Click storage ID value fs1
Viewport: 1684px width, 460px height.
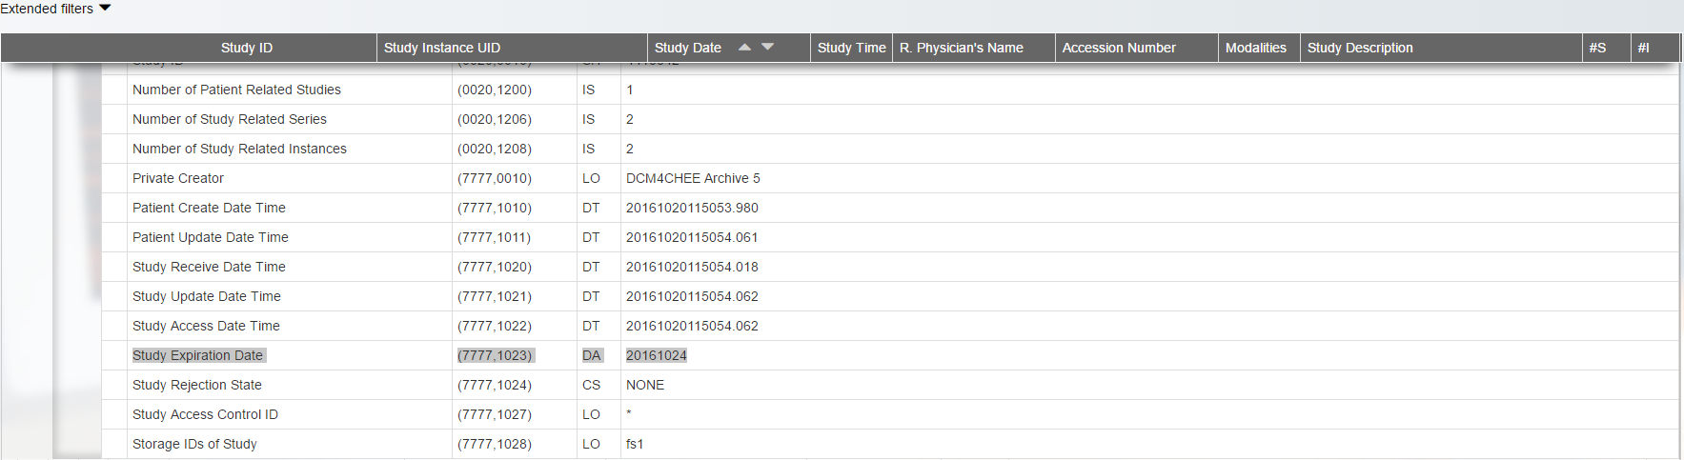tap(635, 444)
